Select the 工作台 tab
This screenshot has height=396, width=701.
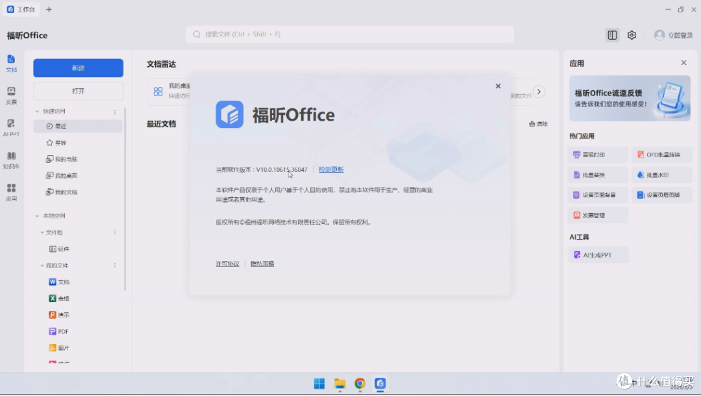(21, 9)
